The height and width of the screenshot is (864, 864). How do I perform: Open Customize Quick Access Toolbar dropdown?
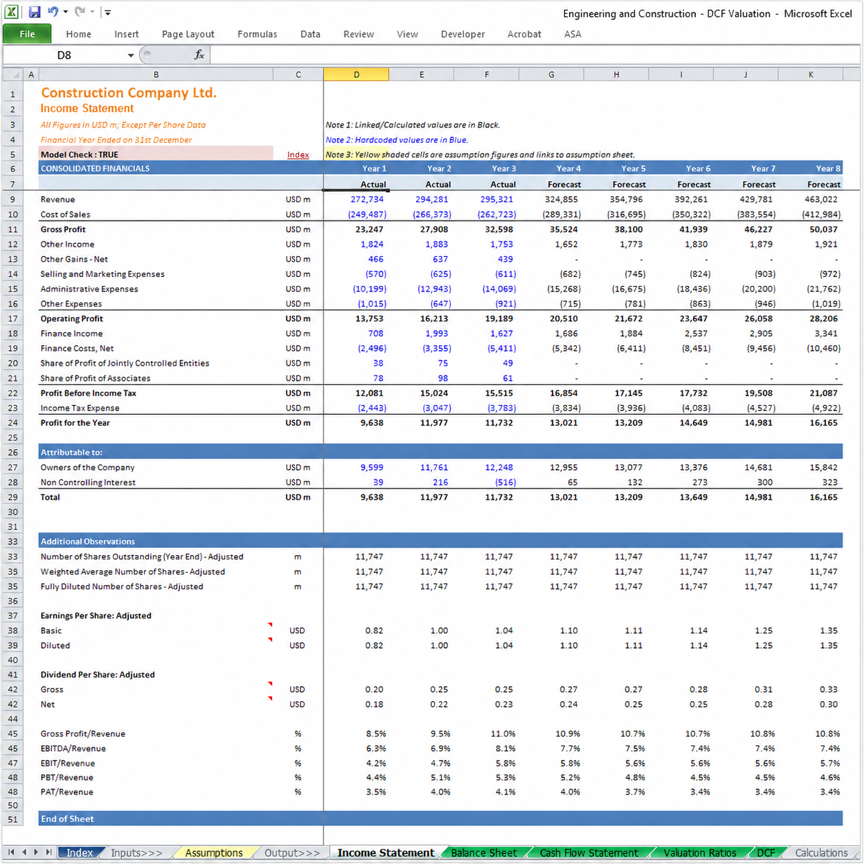point(107,12)
